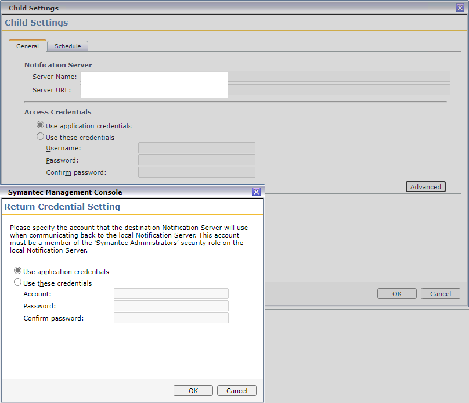The width and height of the screenshot is (469, 403).
Task: Select Use application credentials under Access Credentials
Action: 40,125
